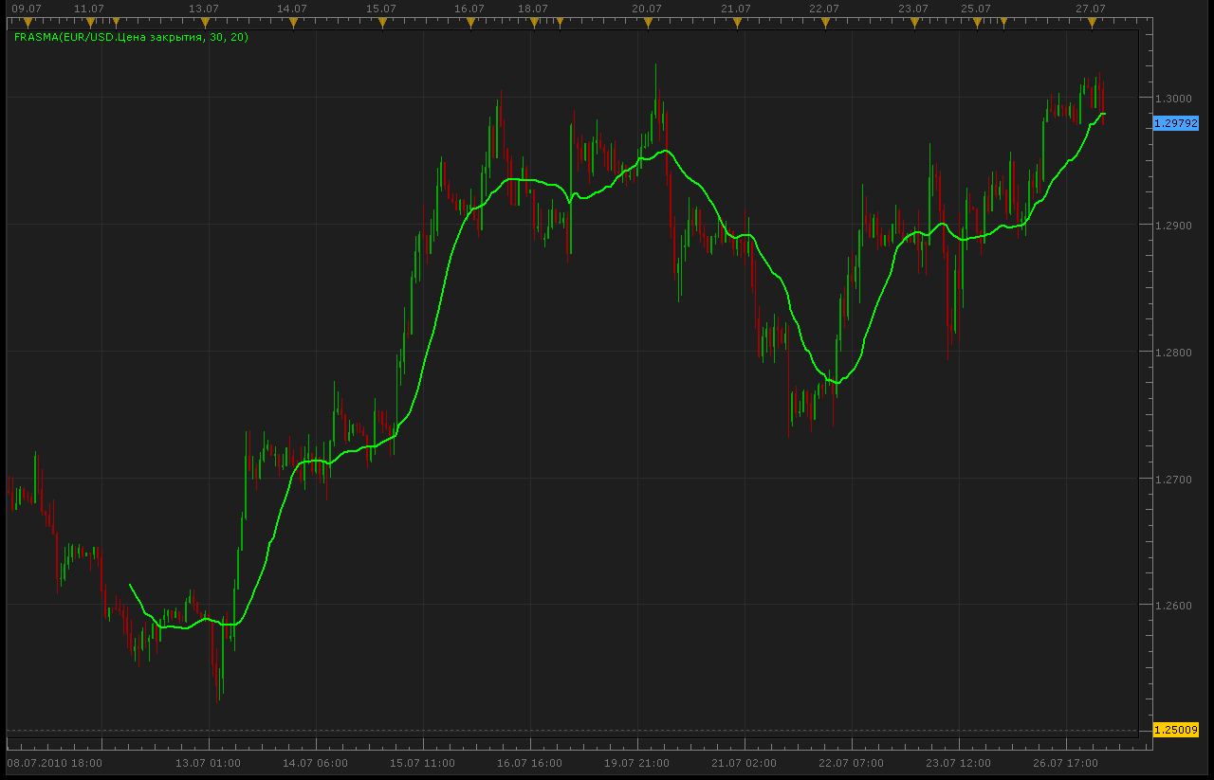Click the 1.2800 price axis label
The width and height of the screenshot is (1214, 780).
[1173, 353]
